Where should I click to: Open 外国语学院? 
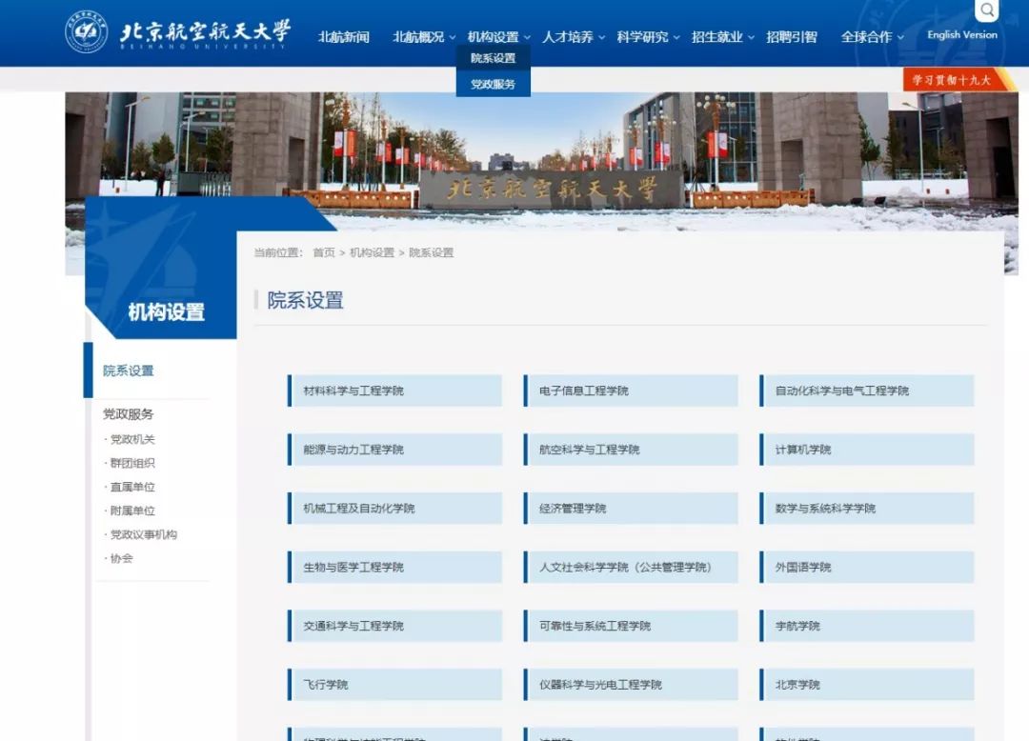coord(867,567)
